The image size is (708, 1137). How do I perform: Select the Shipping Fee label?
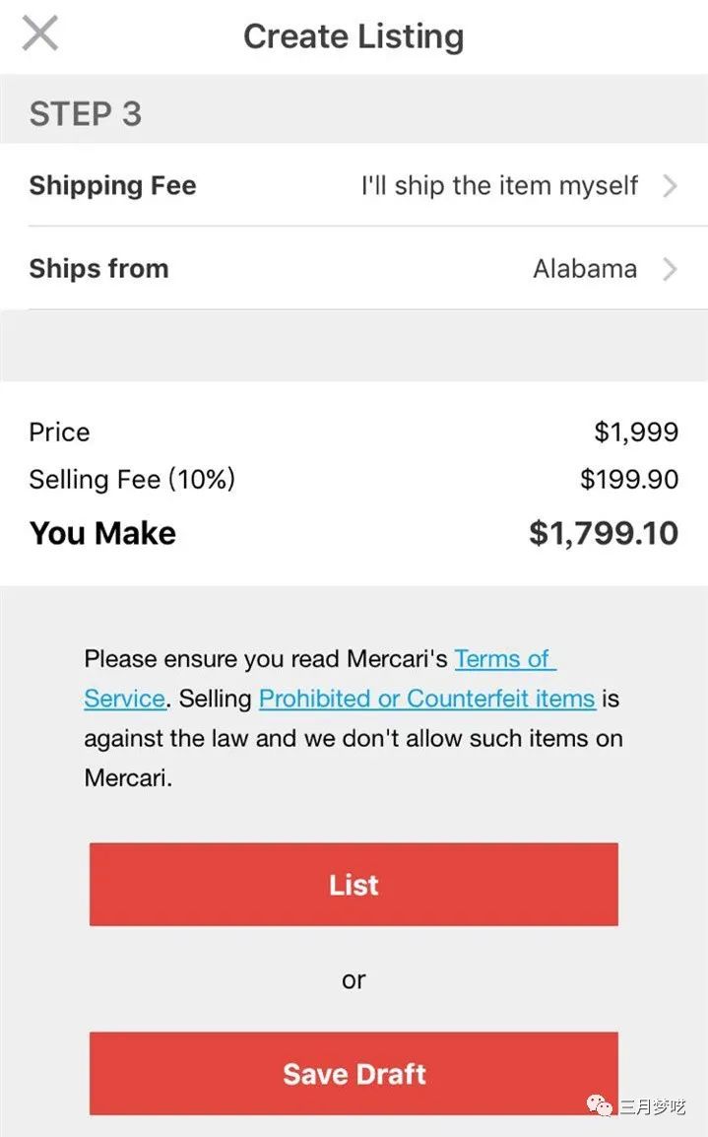point(112,185)
